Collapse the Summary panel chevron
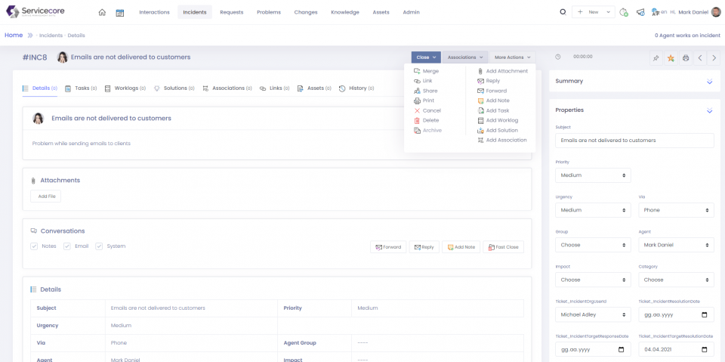Image resolution: width=725 pixels, height=362 pixels. tap(709, 82)
